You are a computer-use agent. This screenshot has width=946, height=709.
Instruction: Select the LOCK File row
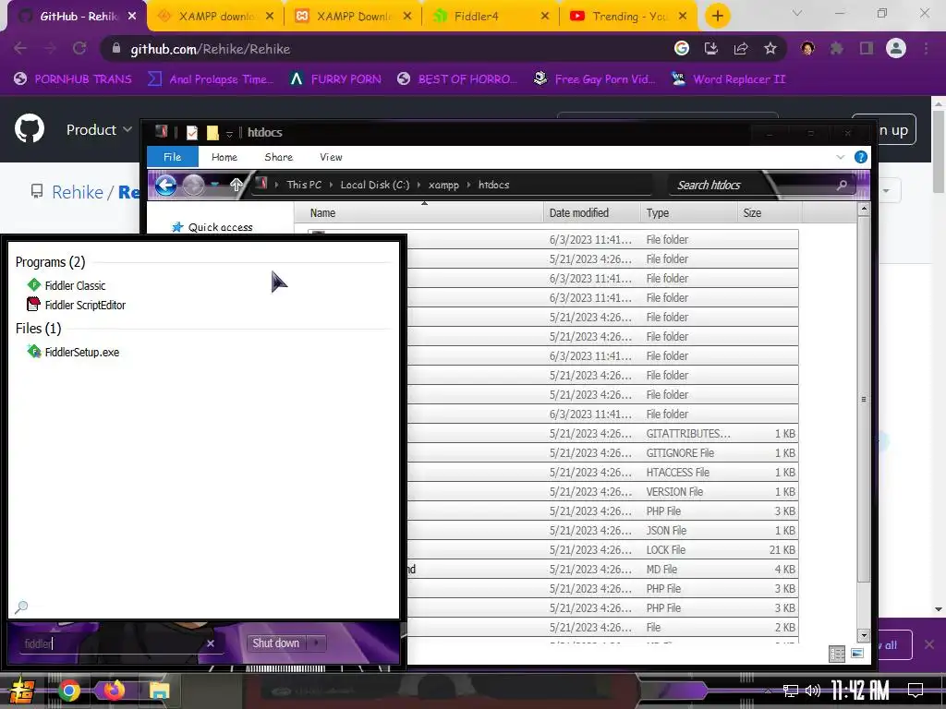(x=552, y=550)
